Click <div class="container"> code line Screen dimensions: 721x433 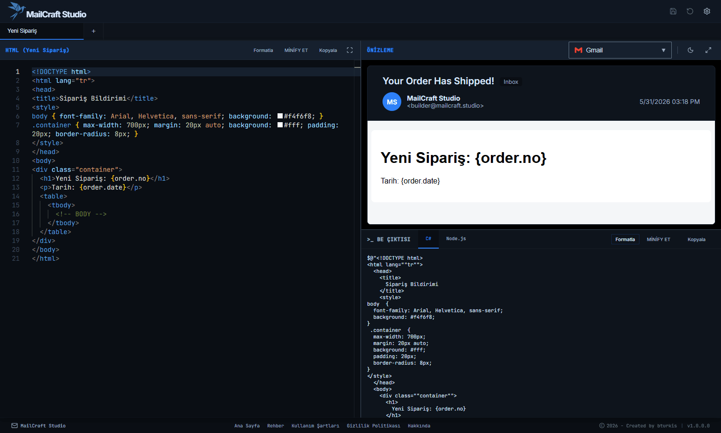click(x=77, y=169)
